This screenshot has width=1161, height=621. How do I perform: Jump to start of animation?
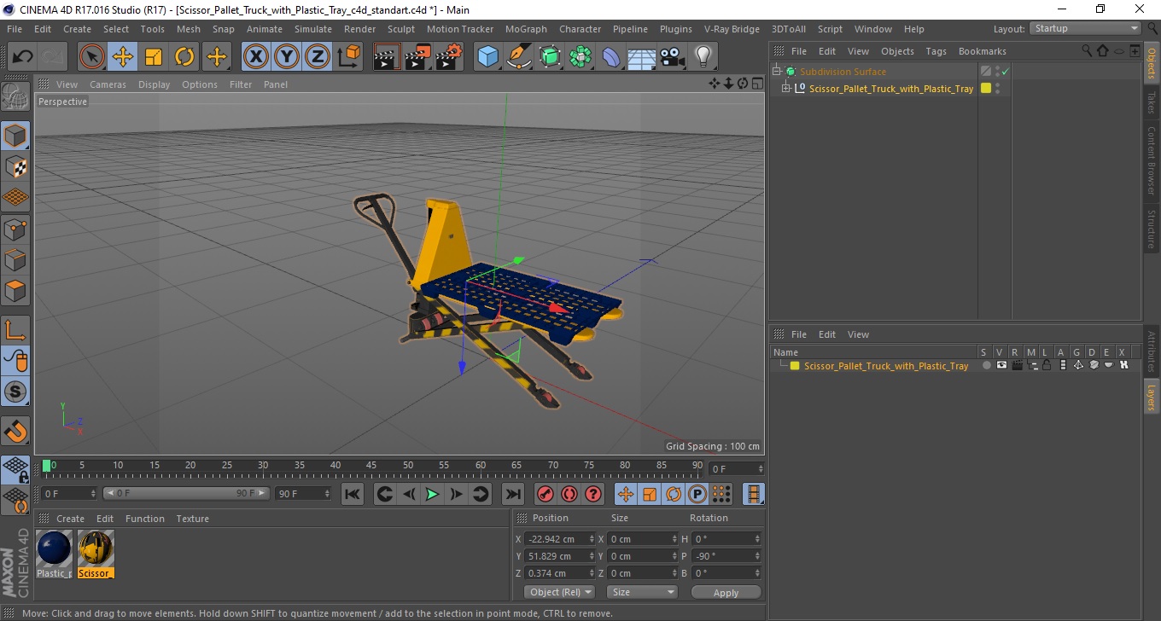[x=353, y=494]
